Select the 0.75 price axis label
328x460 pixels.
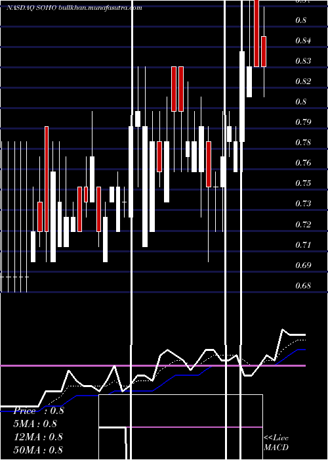[x=303, y=183]
